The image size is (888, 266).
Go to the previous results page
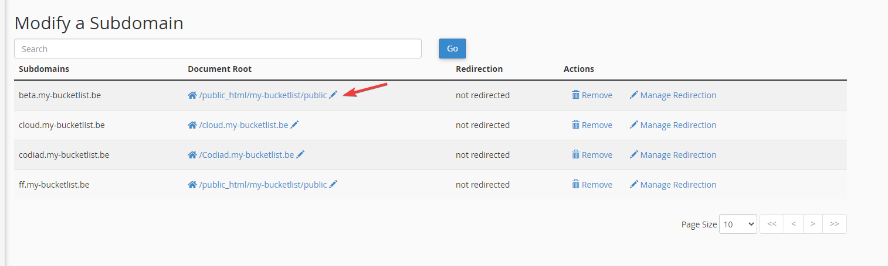tap(792, 224)
